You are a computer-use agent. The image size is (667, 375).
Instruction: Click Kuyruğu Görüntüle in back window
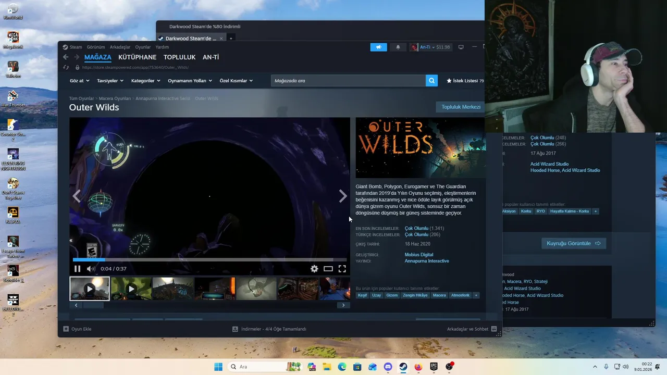[574, 243]
